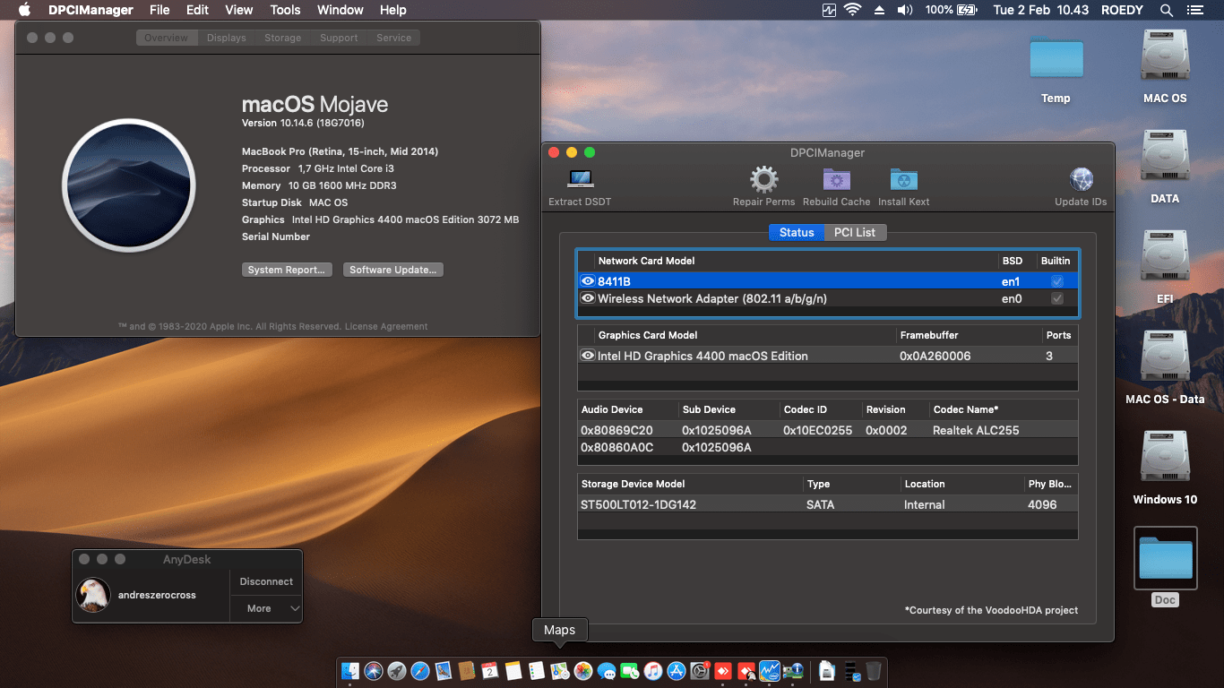Click the Extract DSDT toolbar icon
The height and width of the screenshot is (688, 1224).
coord(579,183)
